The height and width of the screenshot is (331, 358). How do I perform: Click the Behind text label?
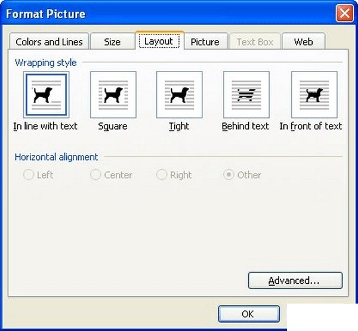pyautogui.click(x=245, y=126)
